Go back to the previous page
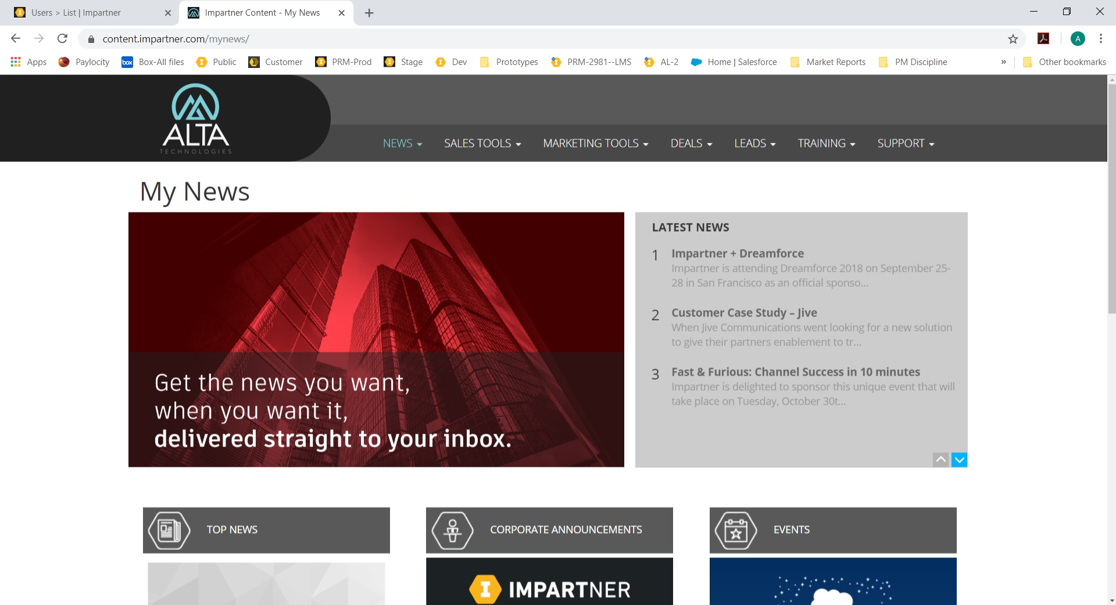 [x=16, y=38]
